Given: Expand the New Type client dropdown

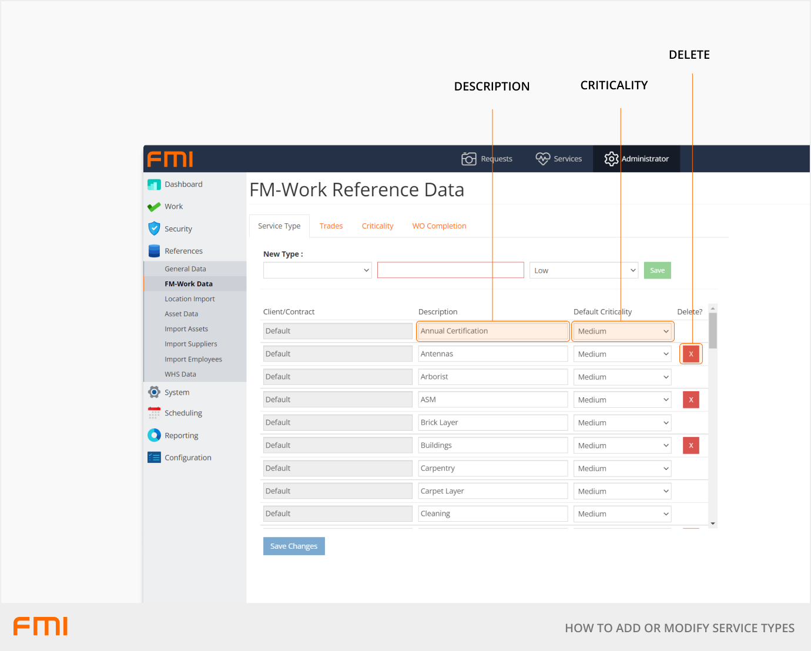Looking at the screenshot, I should click(317, 270).
